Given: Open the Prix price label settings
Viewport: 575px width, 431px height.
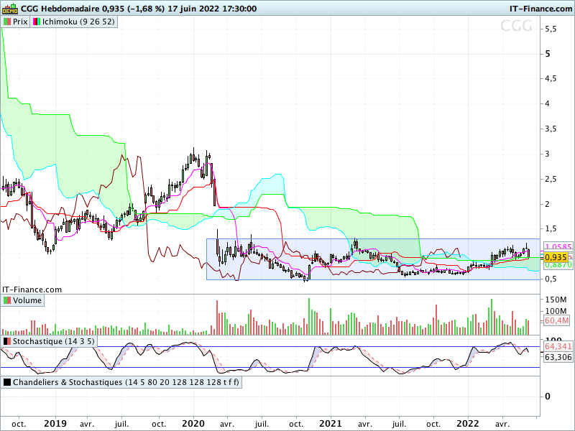Looking at the screenshot, I should pos(20,22).
